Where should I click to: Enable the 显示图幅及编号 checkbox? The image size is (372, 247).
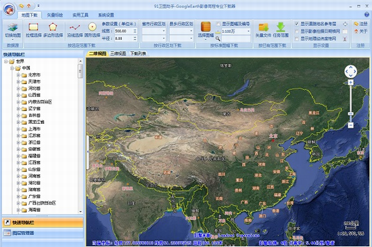[x=218, y=24]
